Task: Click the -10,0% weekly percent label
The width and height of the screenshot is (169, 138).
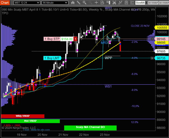Action: [x=135, y=106]
